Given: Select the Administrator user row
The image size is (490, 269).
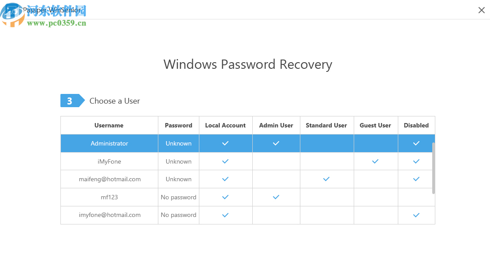Looking at the screenshot, I should (109, 143).
